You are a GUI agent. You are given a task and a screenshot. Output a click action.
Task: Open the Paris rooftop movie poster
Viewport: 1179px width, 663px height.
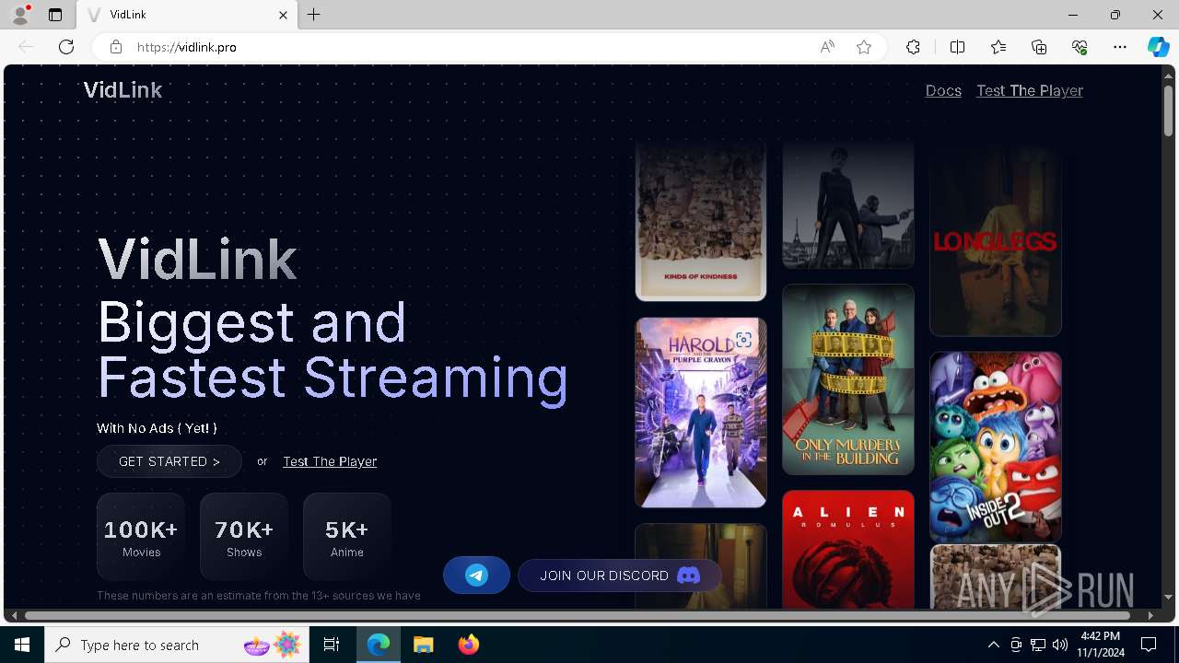click(x=848, y=204)
